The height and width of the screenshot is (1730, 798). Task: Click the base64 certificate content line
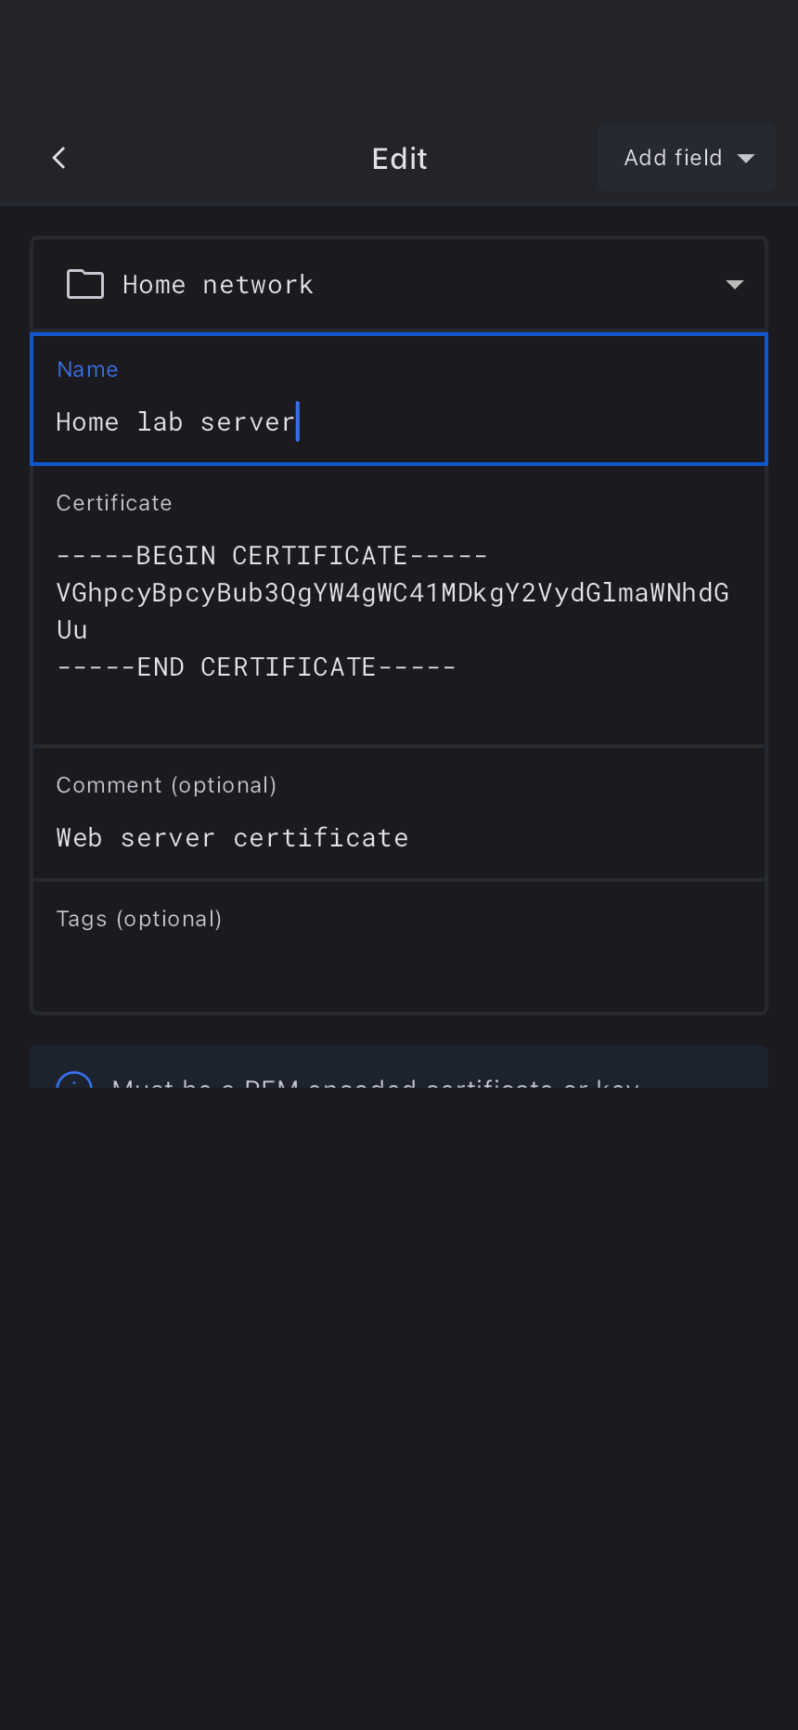point(393,593)
